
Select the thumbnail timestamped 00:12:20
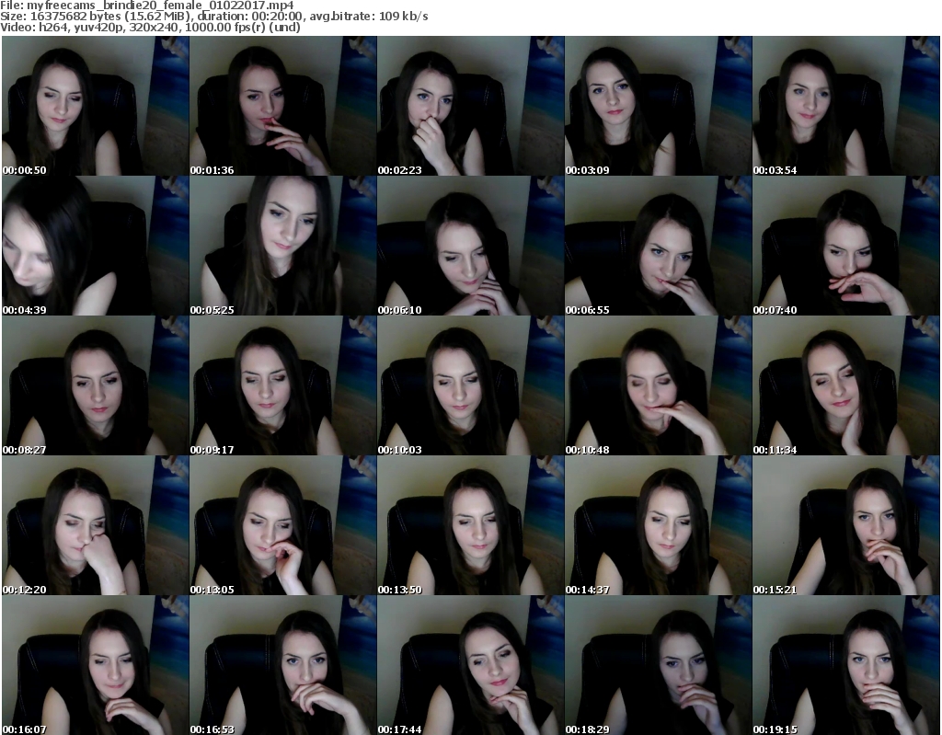pyautogui.click(x=95, y=525)
